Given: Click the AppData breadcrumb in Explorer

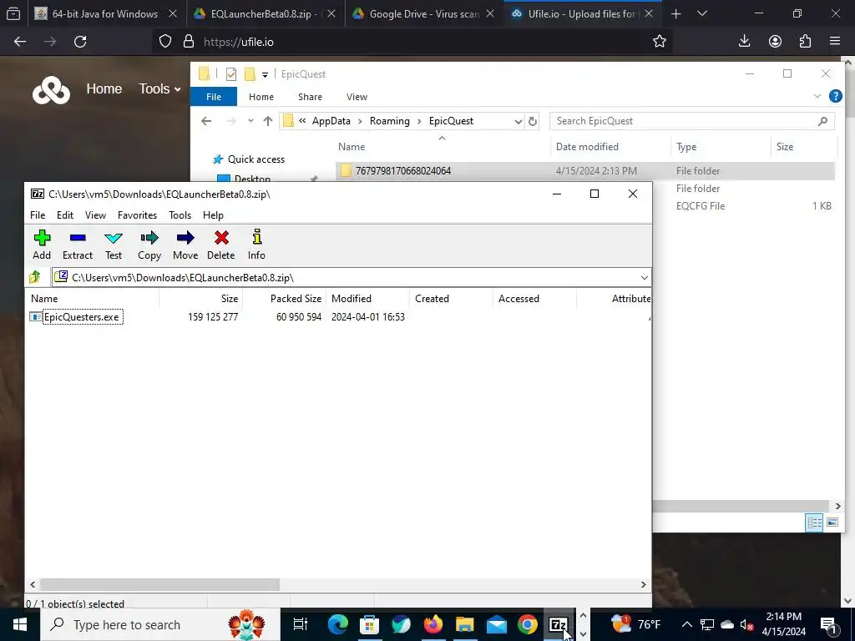Looking at the screenshot, I should coord(331,121).
